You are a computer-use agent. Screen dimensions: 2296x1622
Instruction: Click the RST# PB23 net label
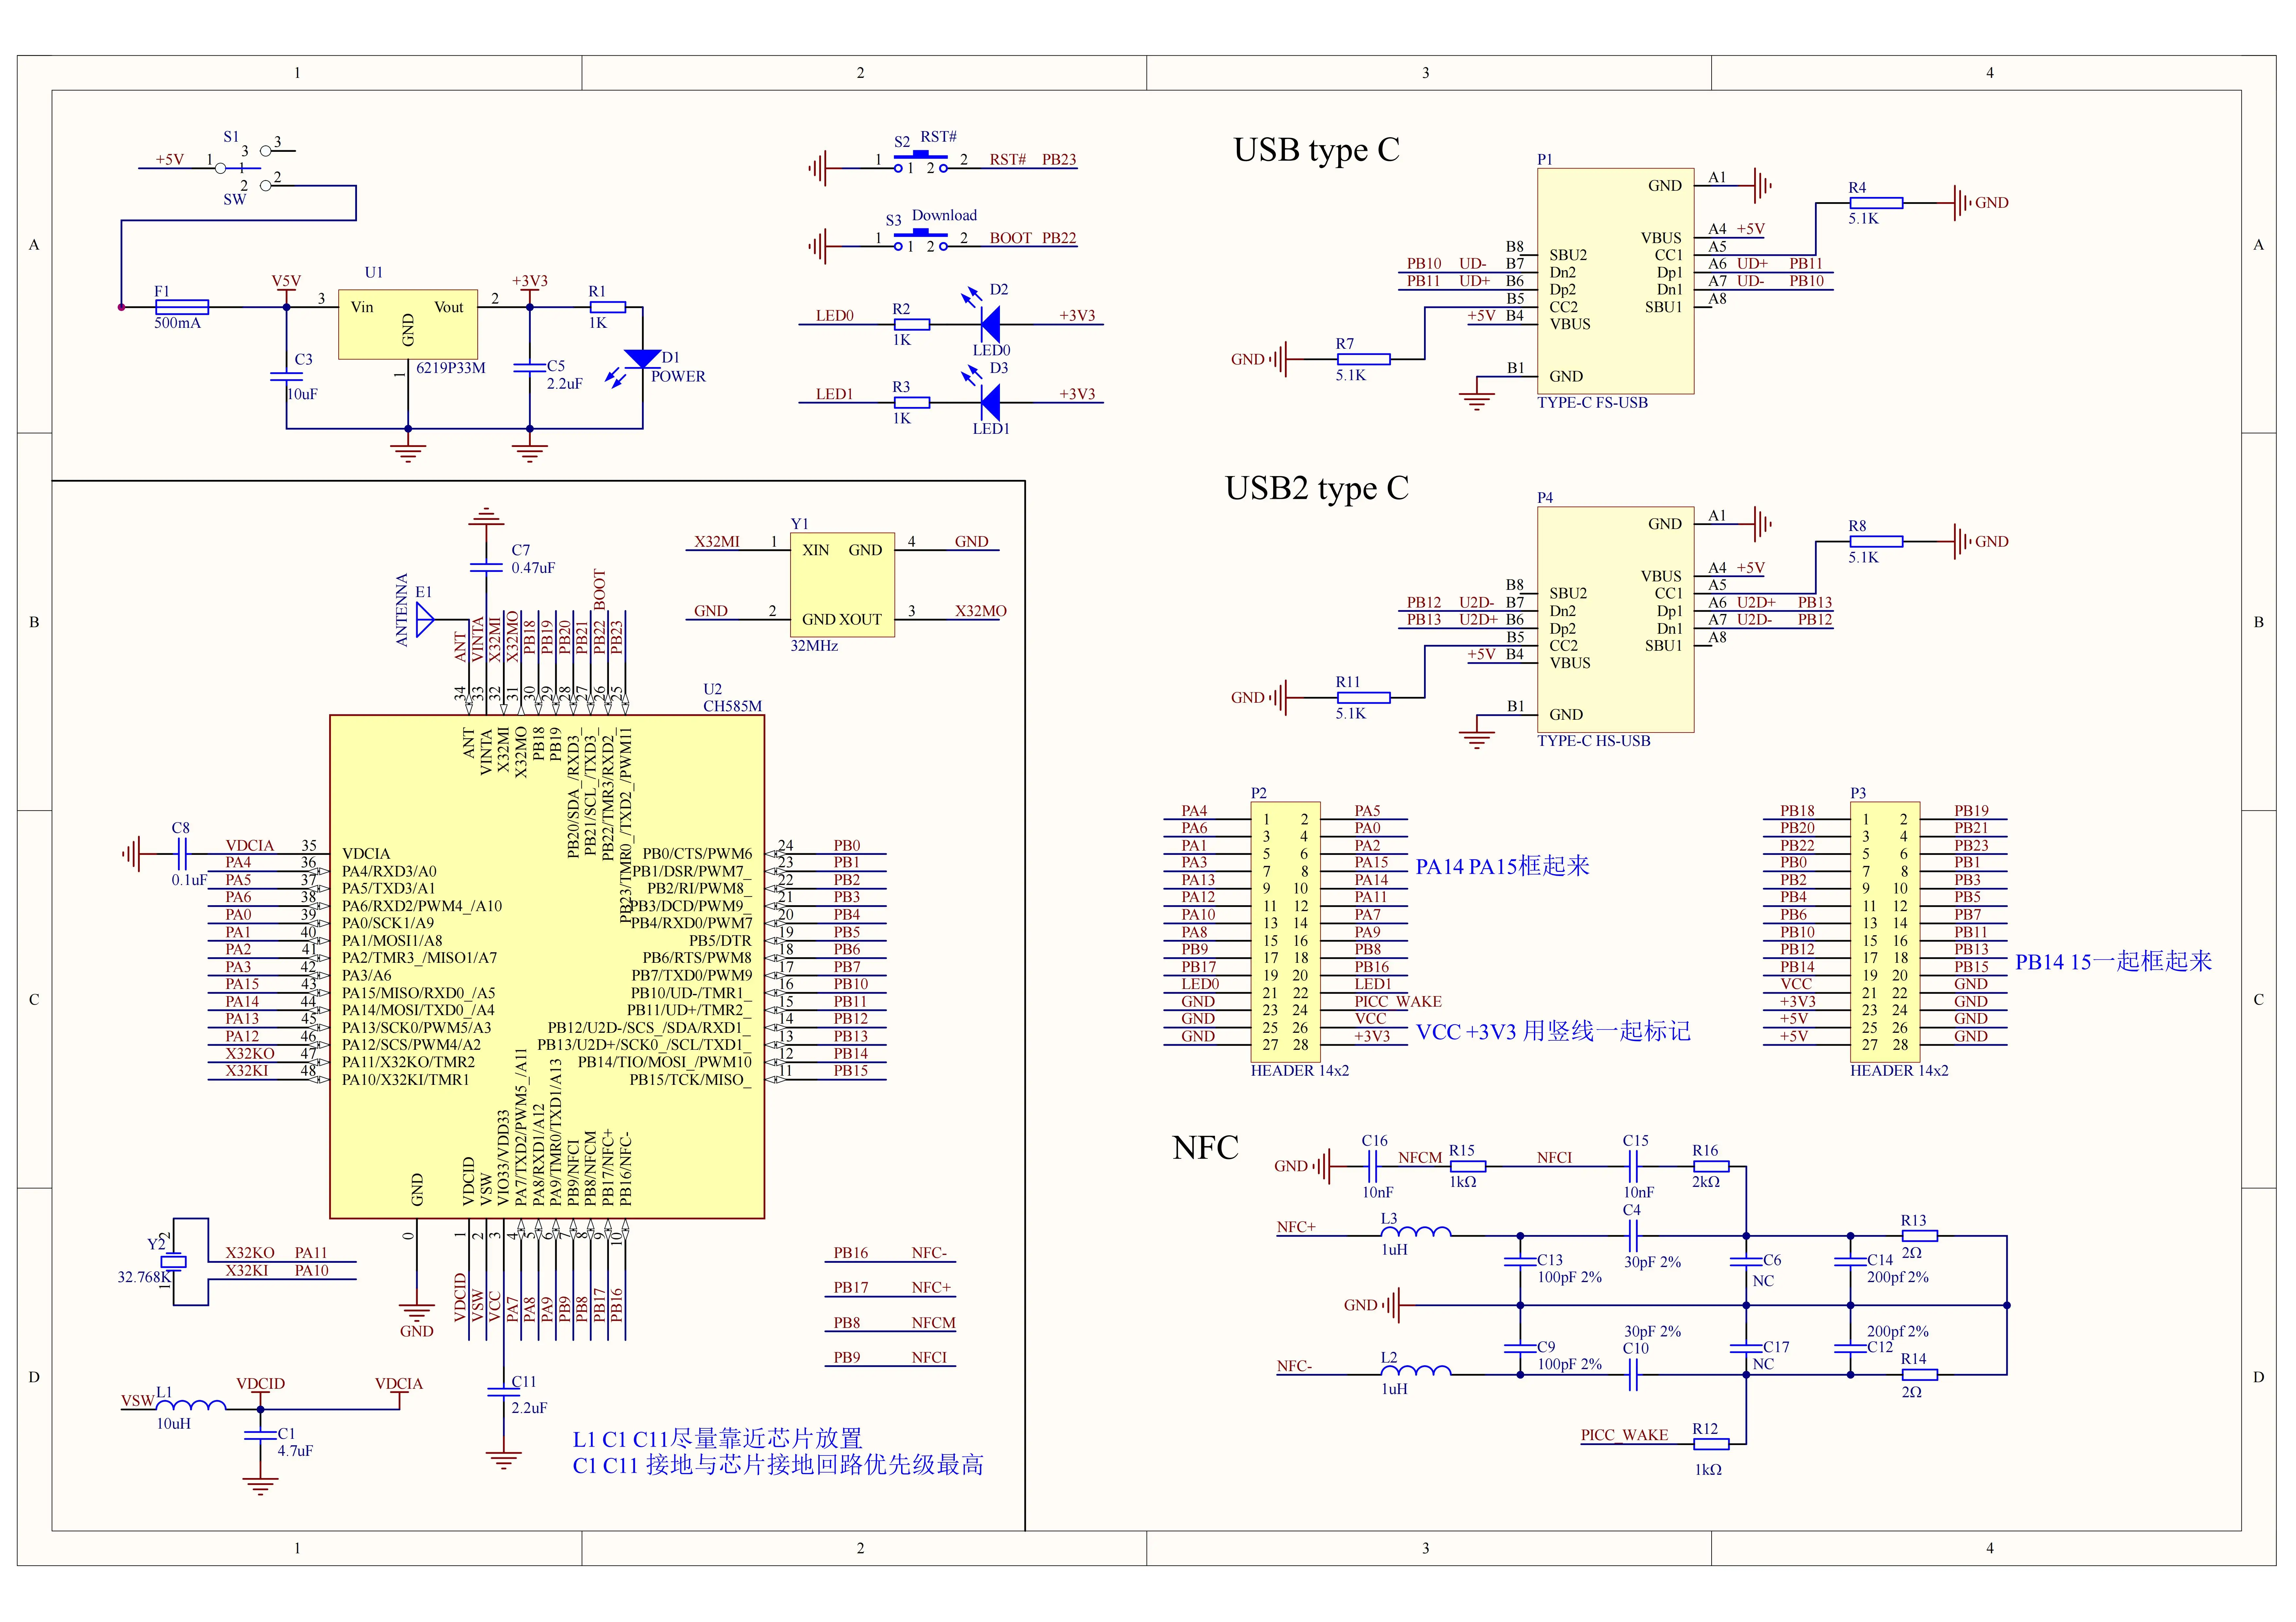click(1033, 160)
